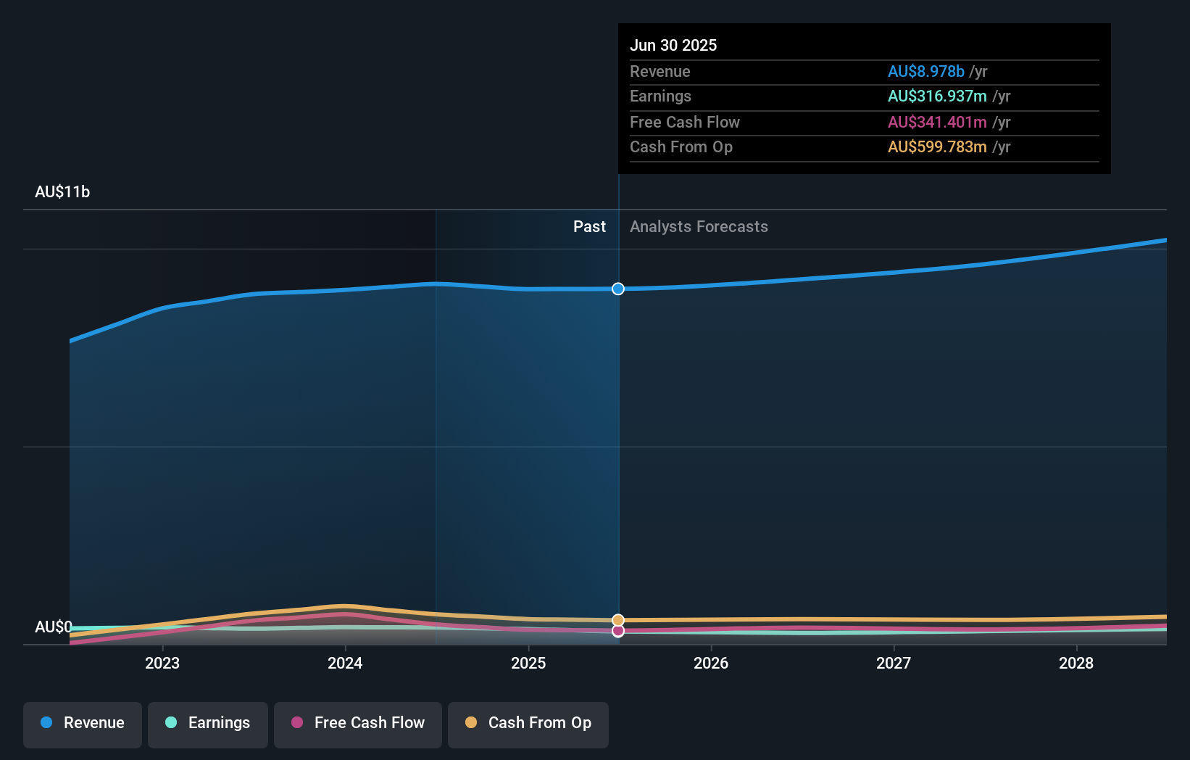Click the Revenue data point marker on the chart
Image resolution: width=1190 pixels, height=760 pixels.
(x=617, y=289)
